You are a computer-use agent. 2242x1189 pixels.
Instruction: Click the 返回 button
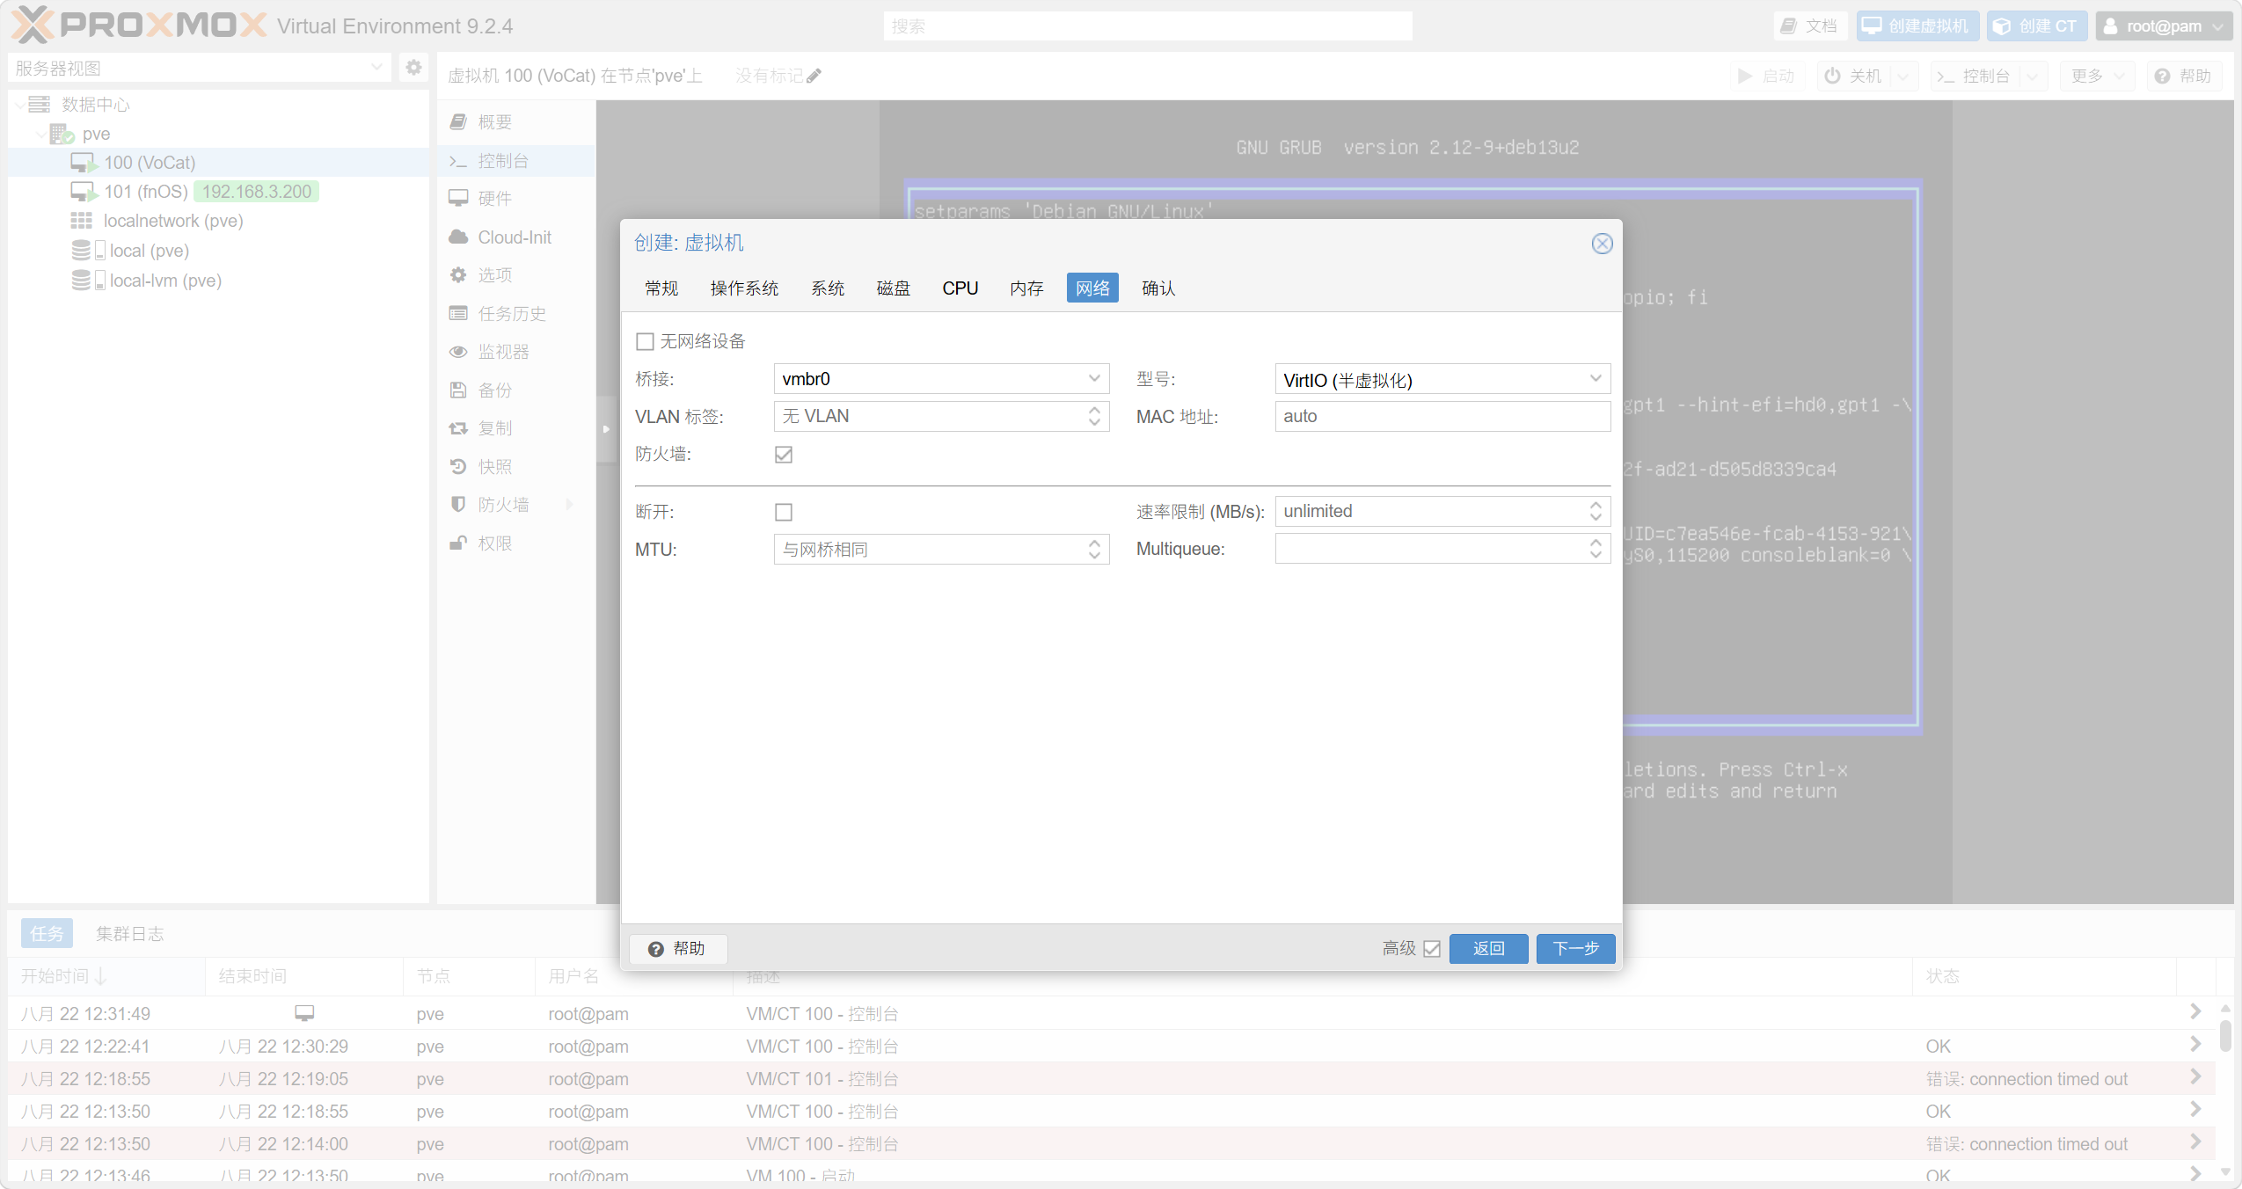click(1488, 949)
